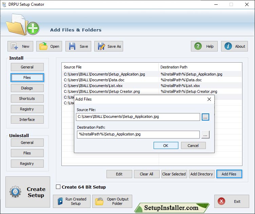Image resolution: width=255 pixels, height=214 pixels.
Task: Click the Create Setup gear button
Action: 28,192
